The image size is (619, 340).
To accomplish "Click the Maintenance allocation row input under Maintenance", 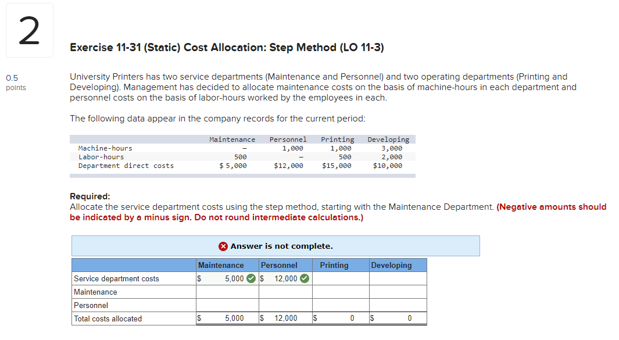I will pyautogui.click(x=227, y=292).
